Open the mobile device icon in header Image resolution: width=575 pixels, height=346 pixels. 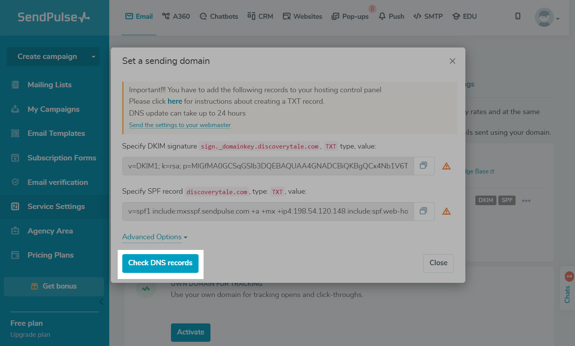[518, 16]
